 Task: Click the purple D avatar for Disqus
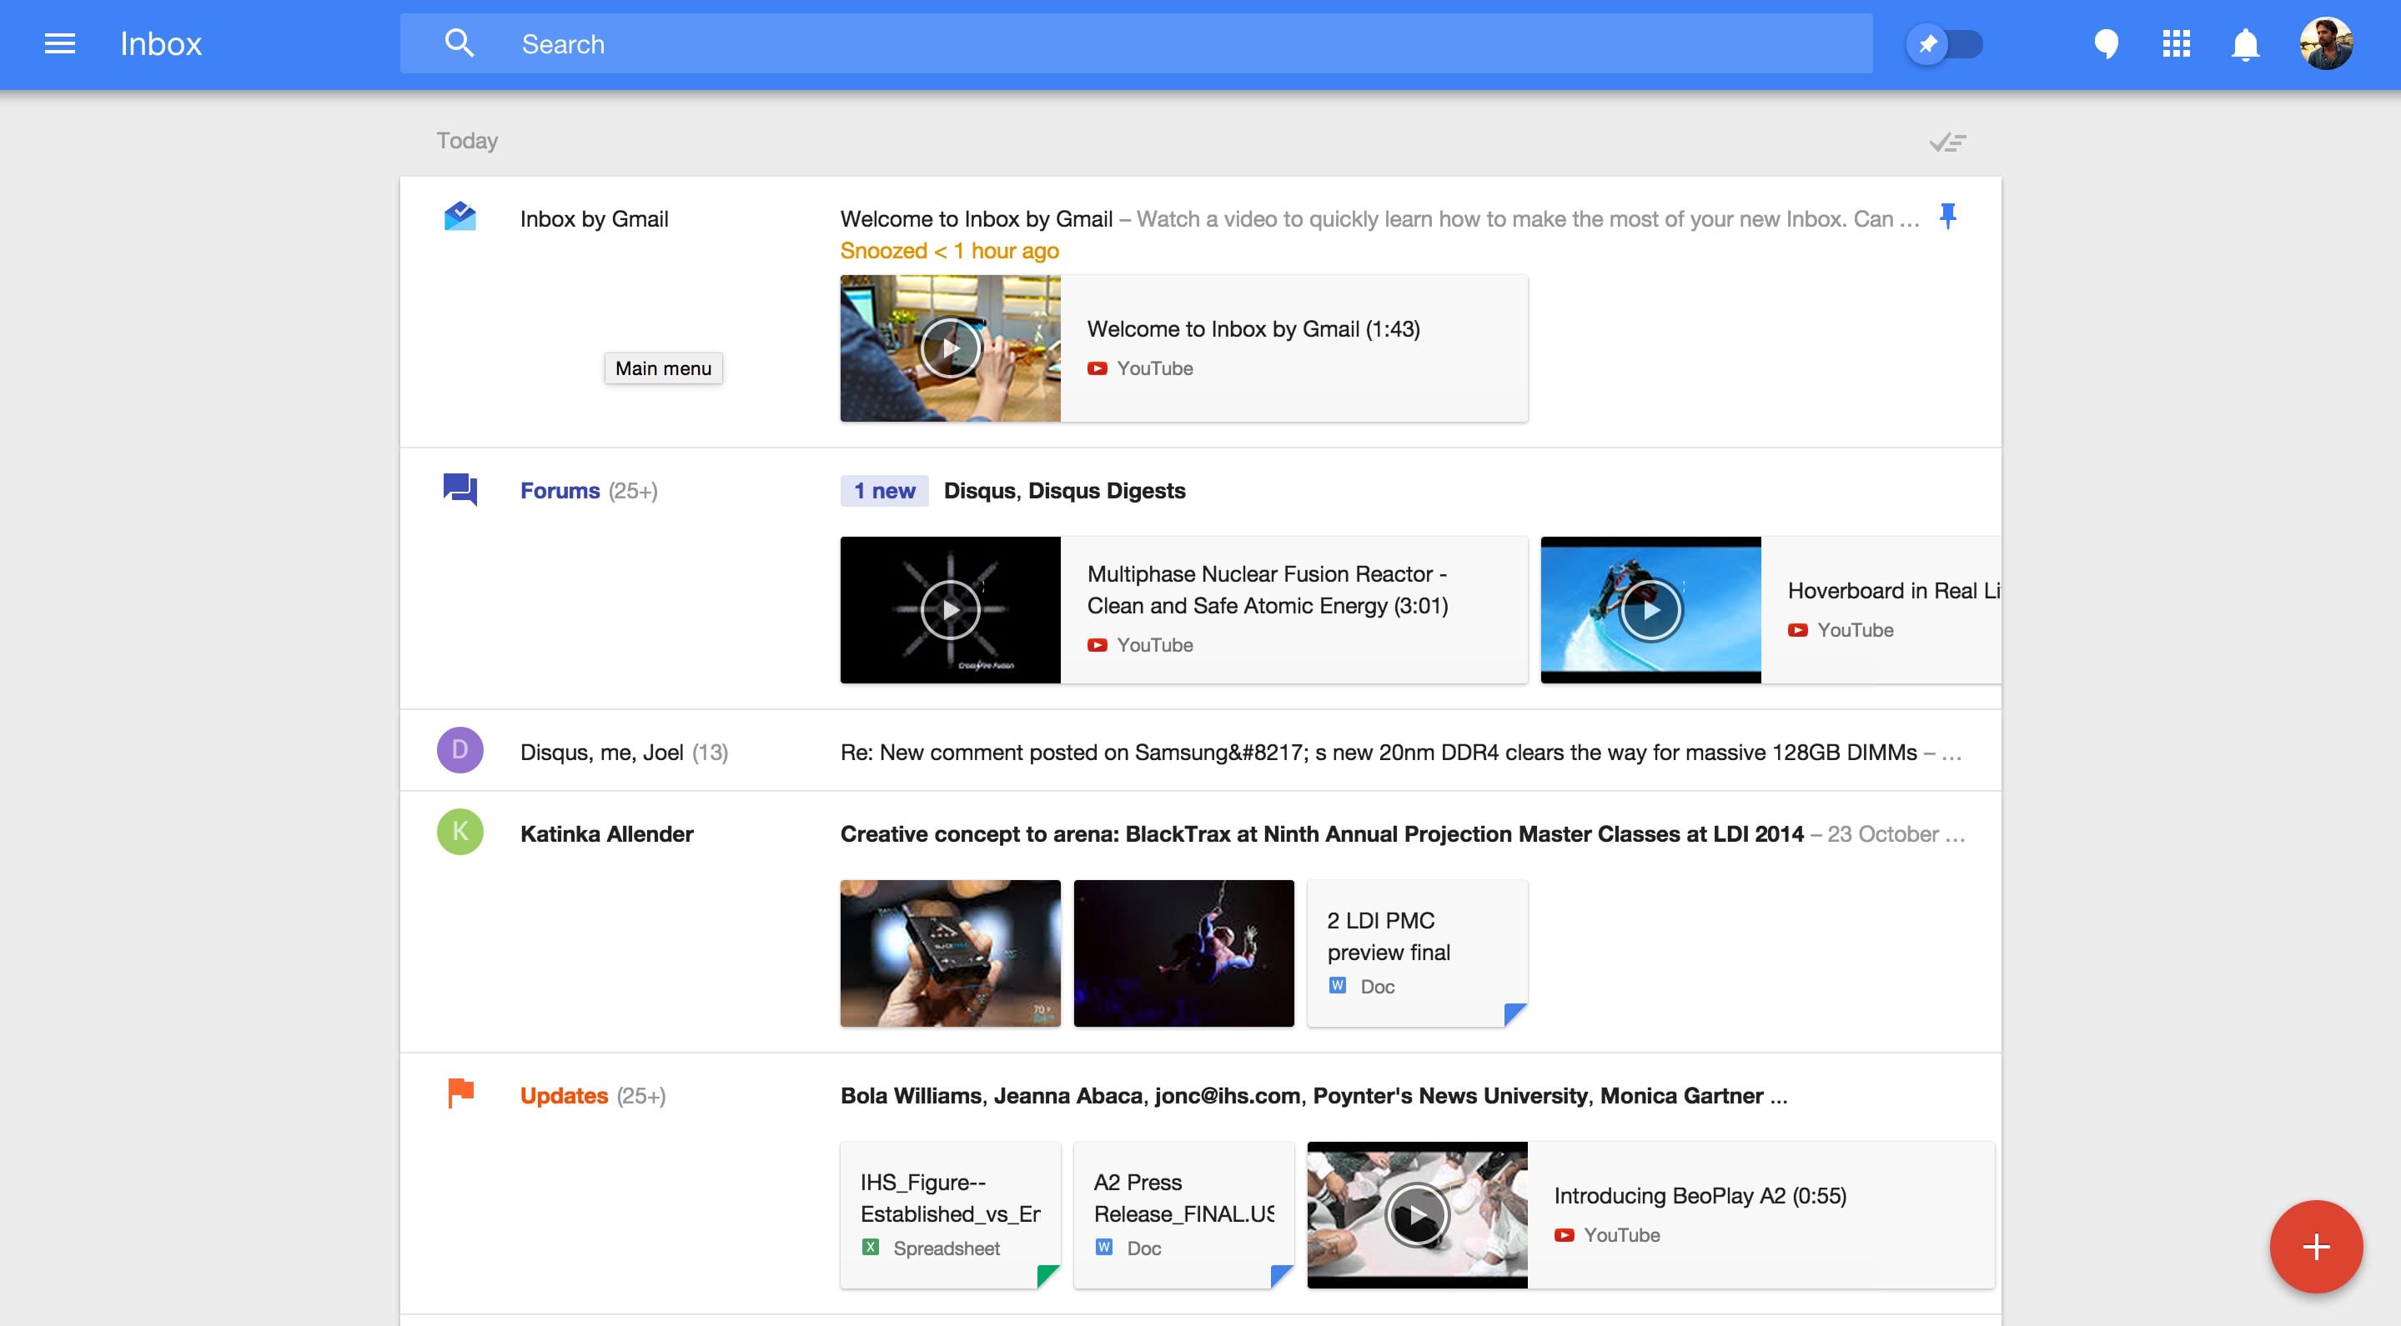(x=460, y=751)
